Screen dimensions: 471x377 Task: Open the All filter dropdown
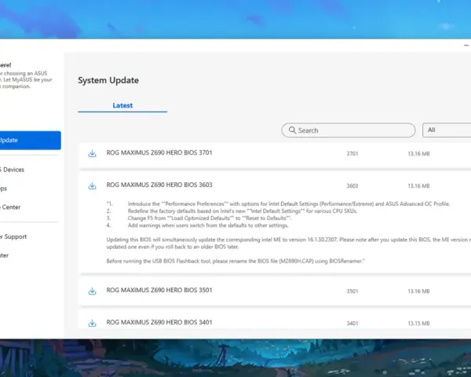pyautogui.click(x=447, y=130)
